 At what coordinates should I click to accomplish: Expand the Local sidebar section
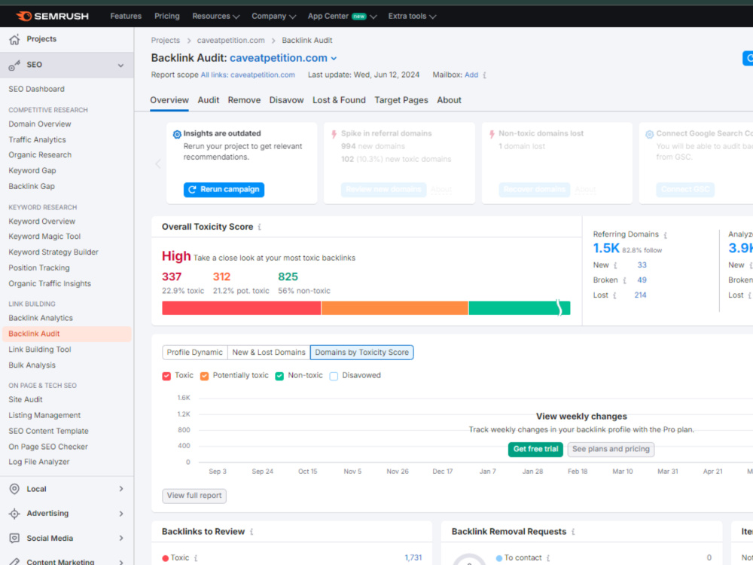point(121,489)
